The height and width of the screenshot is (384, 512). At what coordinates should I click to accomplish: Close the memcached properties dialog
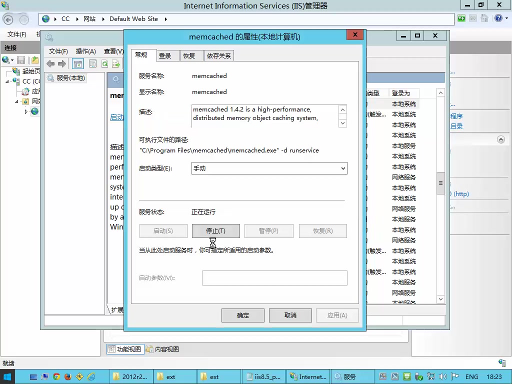[355, 34]
